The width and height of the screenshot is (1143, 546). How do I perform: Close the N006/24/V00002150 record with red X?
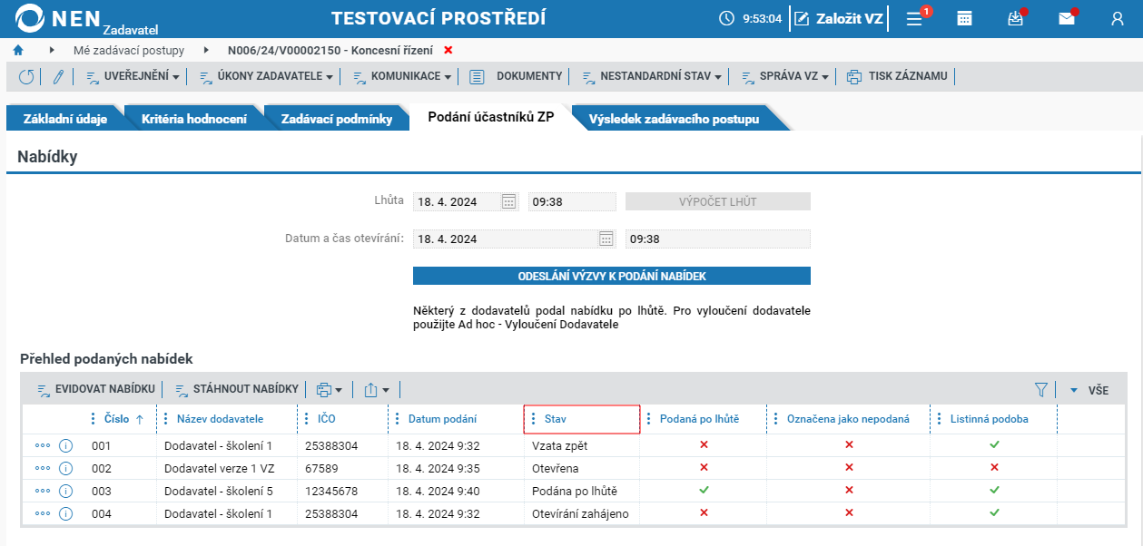[448, 50]
